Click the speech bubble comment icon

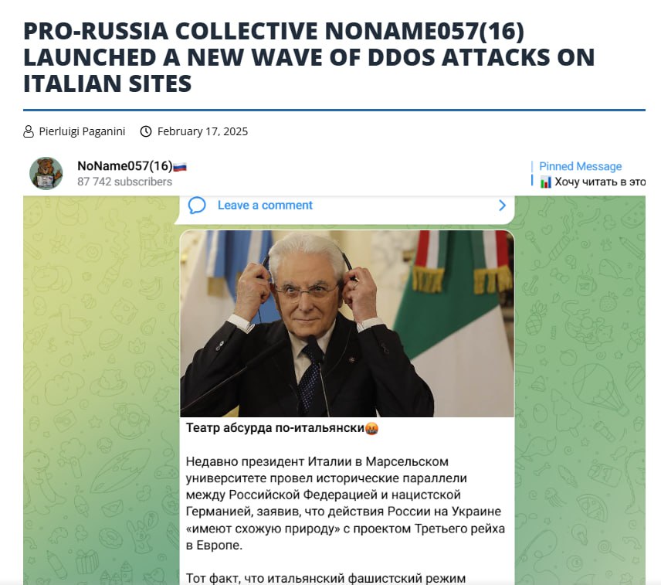(197, 206)
